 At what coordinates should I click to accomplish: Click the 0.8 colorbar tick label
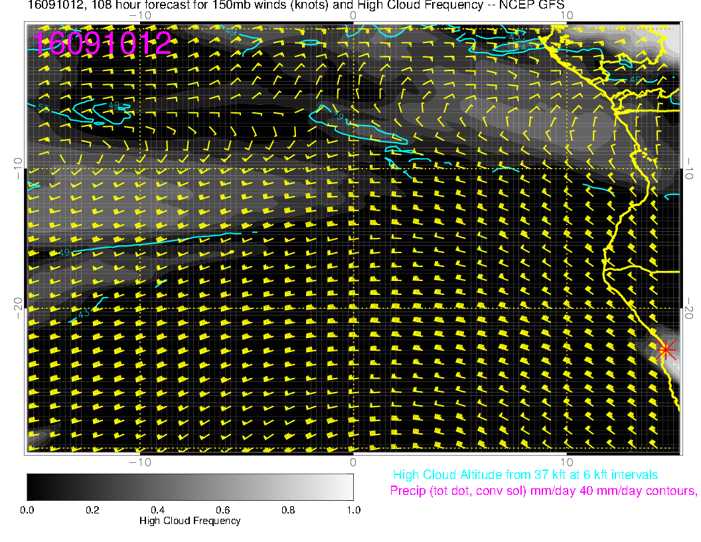pyautogui.click(x=288, y=510)
